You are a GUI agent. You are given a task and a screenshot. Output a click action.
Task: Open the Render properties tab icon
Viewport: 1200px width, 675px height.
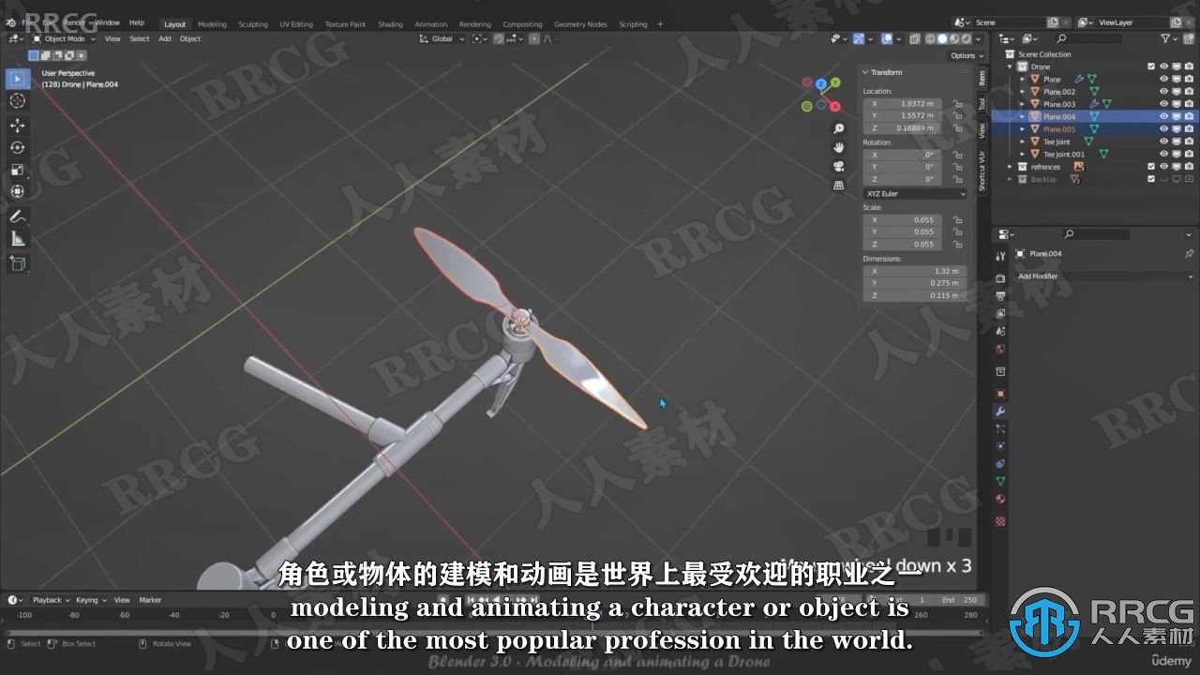[1000, 278]
